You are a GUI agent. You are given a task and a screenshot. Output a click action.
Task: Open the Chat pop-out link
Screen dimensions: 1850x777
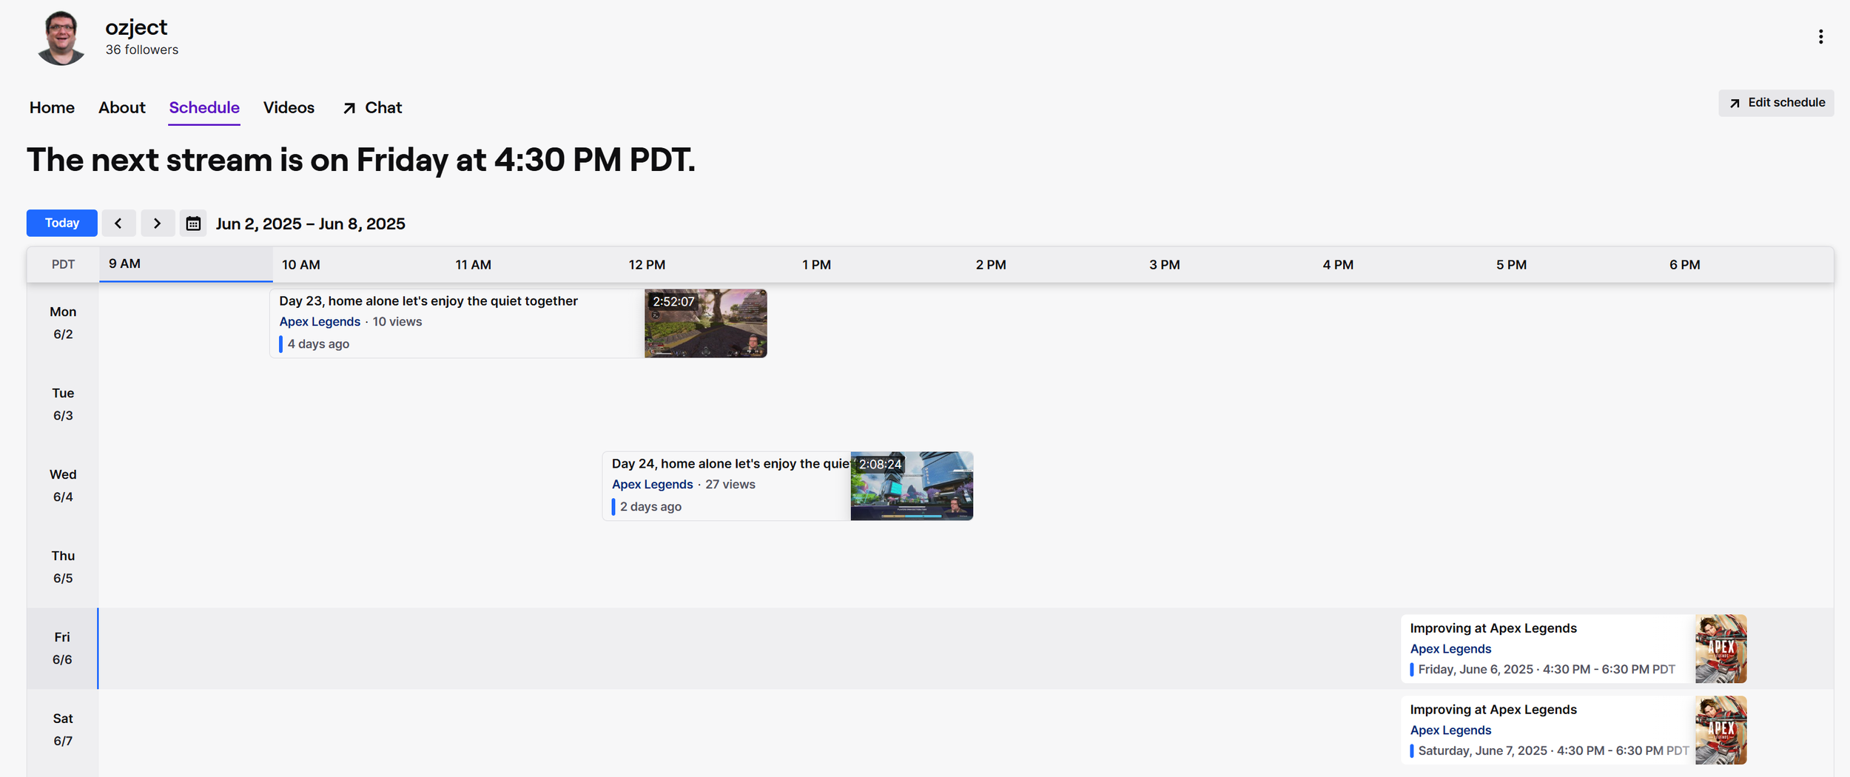(x=372, y=107)
